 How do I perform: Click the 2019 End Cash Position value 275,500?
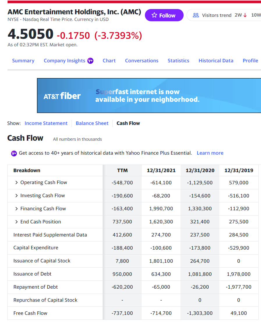239,222
